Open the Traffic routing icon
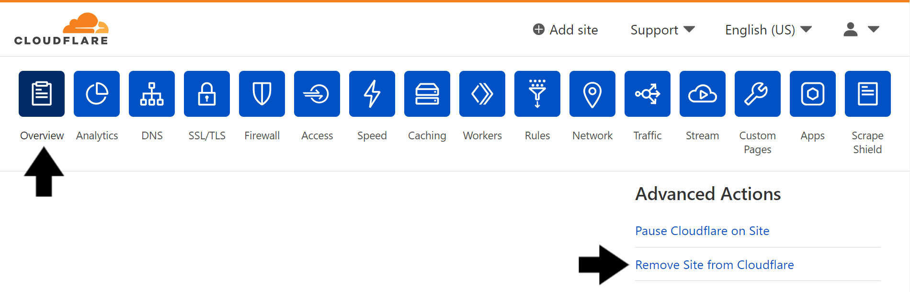This screenshot has width=910, height=292. point(648,94)
